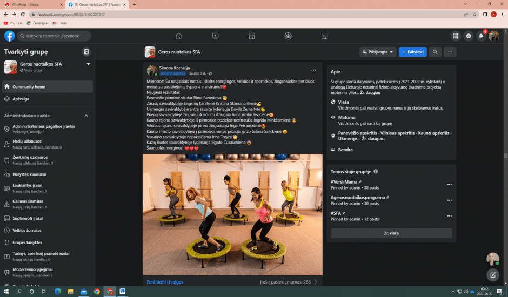Open the account profile picture menu
Image resolution: width=508 pixels, height=297 pixels.
pyautogui.click(x=494, y=36)
